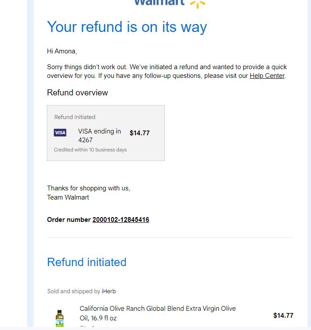Click the Walmart logo at top
This screenshot has height=330, width=311.
click(x=169, y=3)
